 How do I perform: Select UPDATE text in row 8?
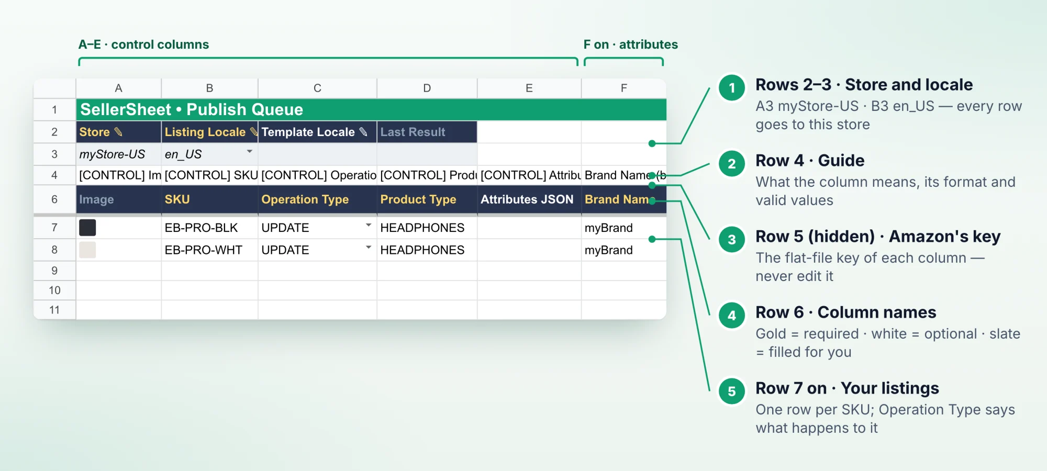(285, 250)
